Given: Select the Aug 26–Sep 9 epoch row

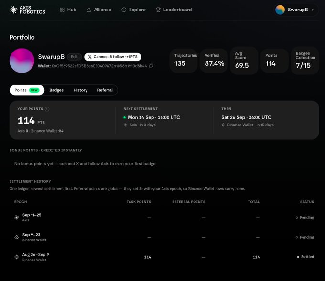Looking at the screenshot, I should click(164, 257).
